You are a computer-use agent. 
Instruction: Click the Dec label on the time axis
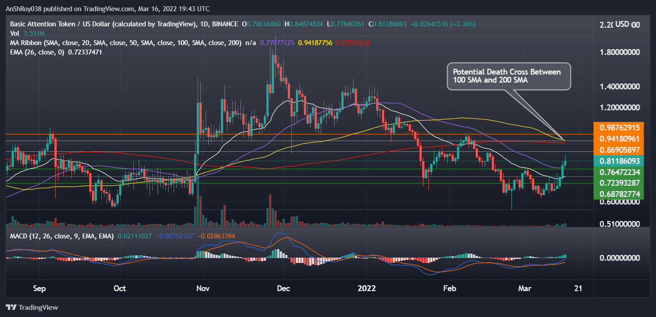(x=283, y=288)
